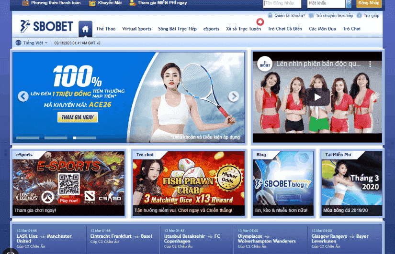The image size is (395, 254).
Task: Click the THAM GIA NGAY button
Action: coord(78,117)
